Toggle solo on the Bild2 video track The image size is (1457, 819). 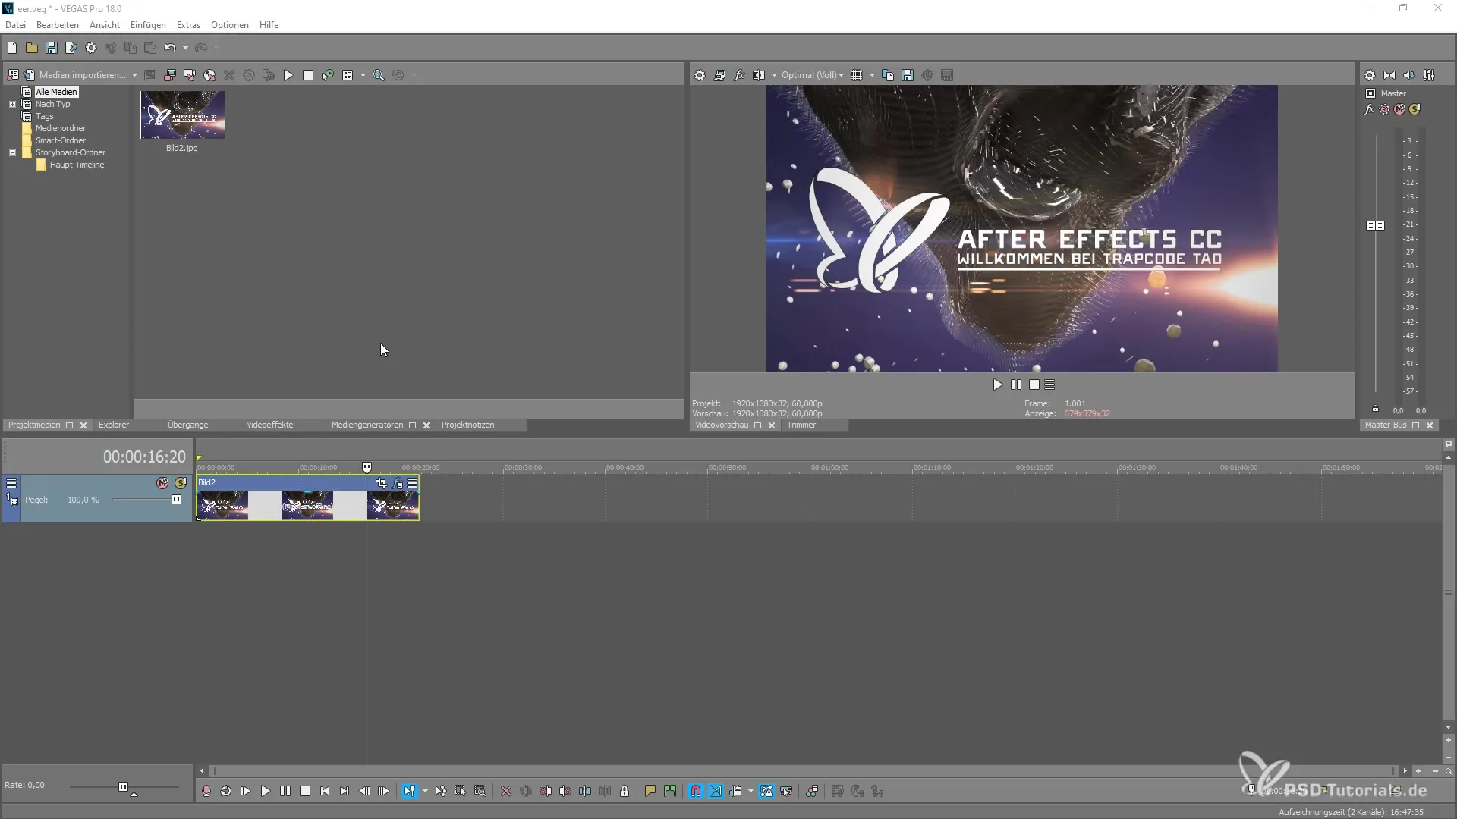point(181,483)
